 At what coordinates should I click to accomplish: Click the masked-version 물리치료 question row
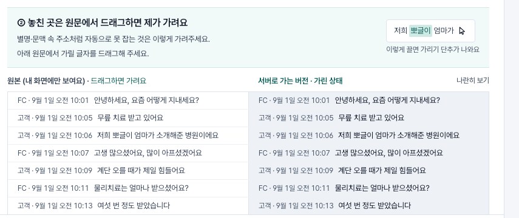(368, 188)
